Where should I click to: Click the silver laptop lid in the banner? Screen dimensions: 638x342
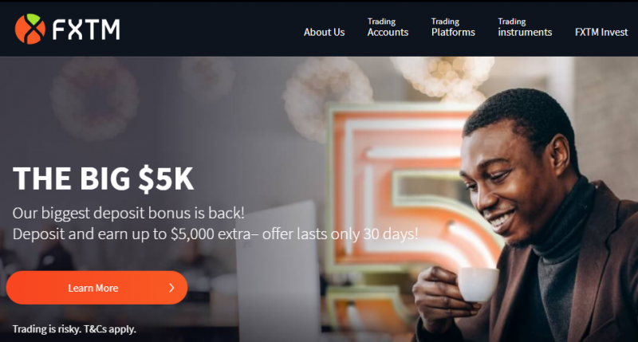(278, 270)
